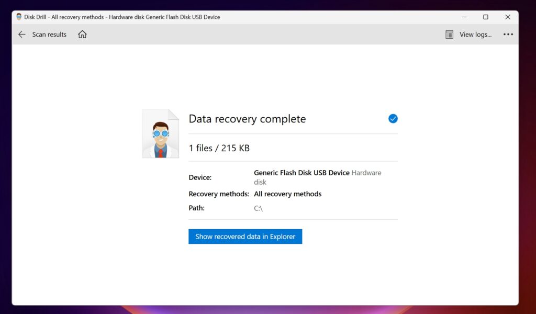Select the Scan results label

(49, 34)
